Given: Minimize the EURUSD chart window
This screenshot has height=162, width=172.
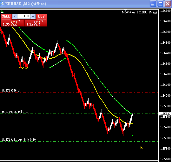Looking at the screenshot, I should click(153, 4).
